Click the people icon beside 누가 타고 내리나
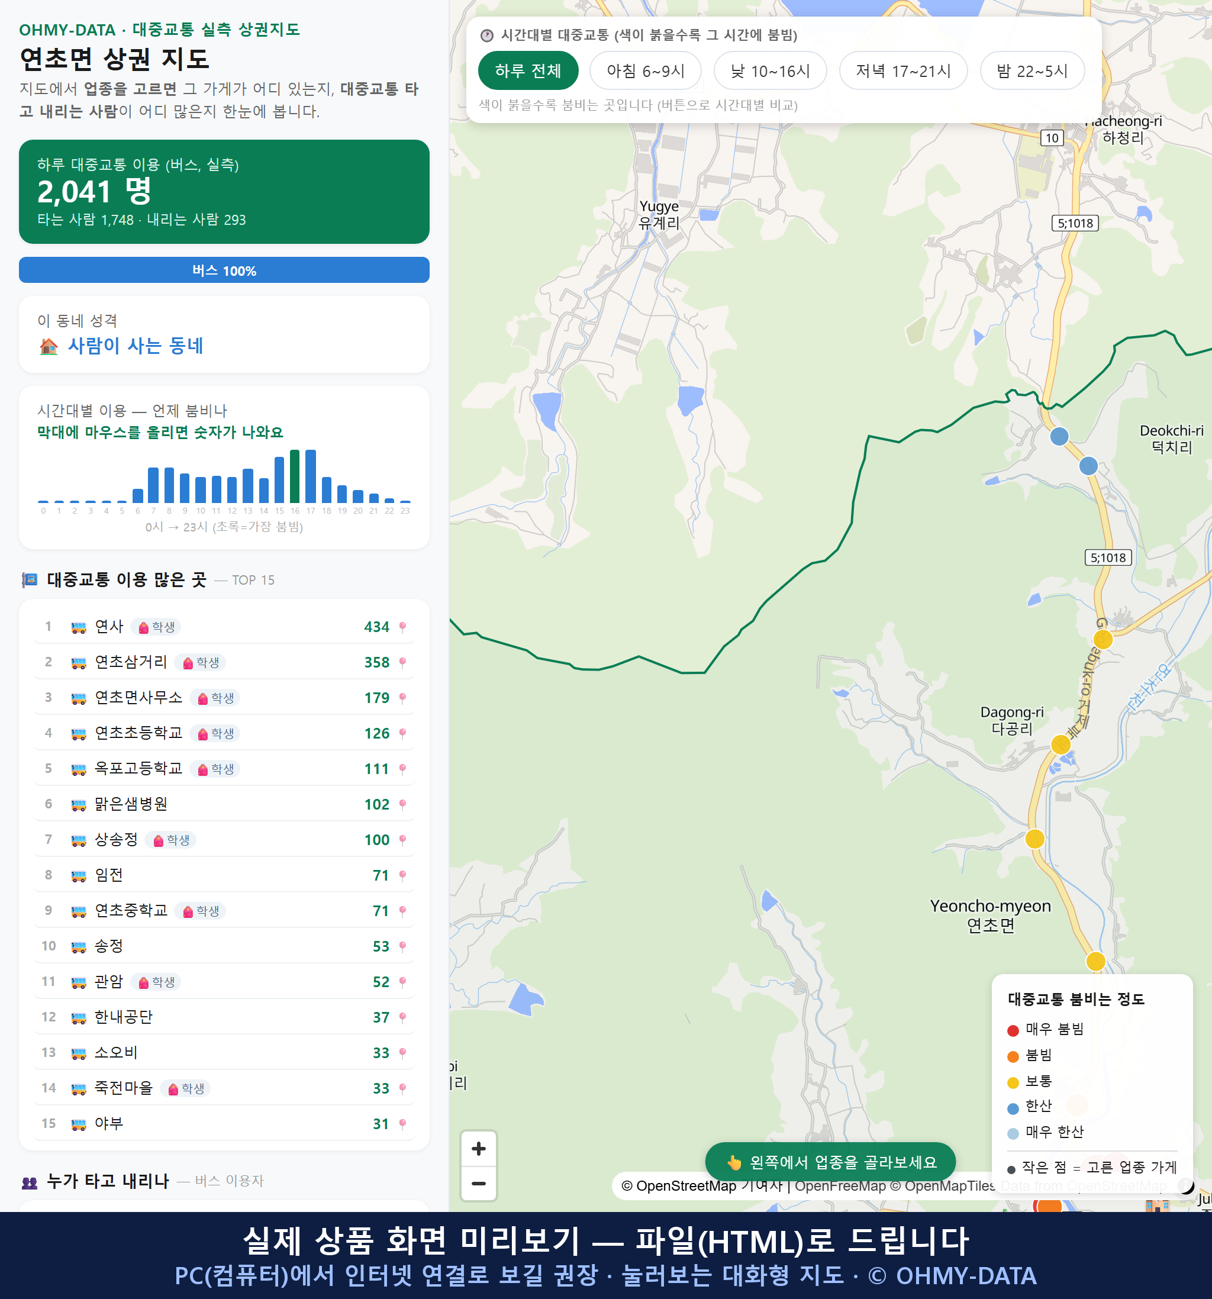Screen dimensions: 1212x1299 pos(30,1182)
